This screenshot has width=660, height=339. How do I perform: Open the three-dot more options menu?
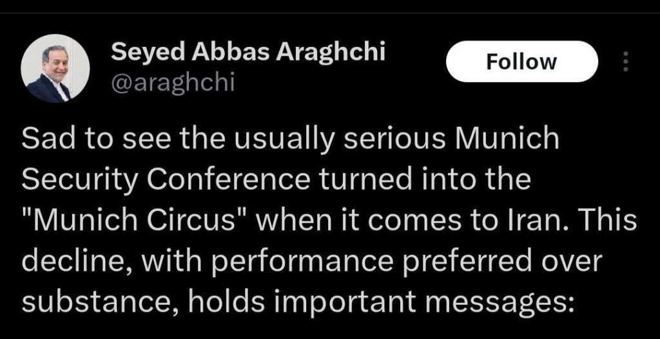pyautogui.click(x=623, y=62)
